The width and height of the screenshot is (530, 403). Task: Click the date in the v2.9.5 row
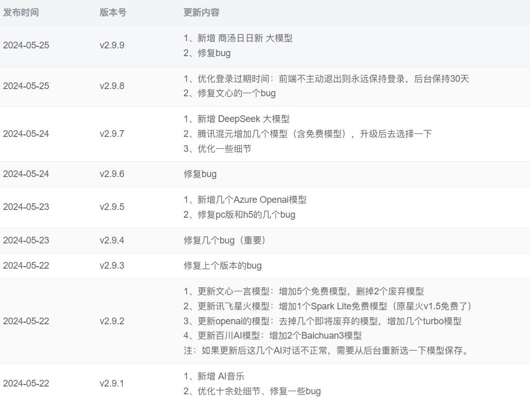click(x=26, y=206)
